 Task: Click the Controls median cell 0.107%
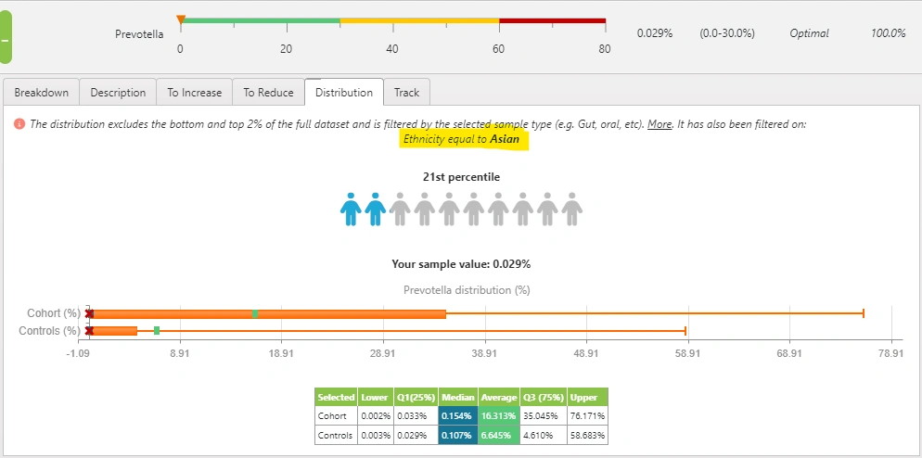[458, 436]
